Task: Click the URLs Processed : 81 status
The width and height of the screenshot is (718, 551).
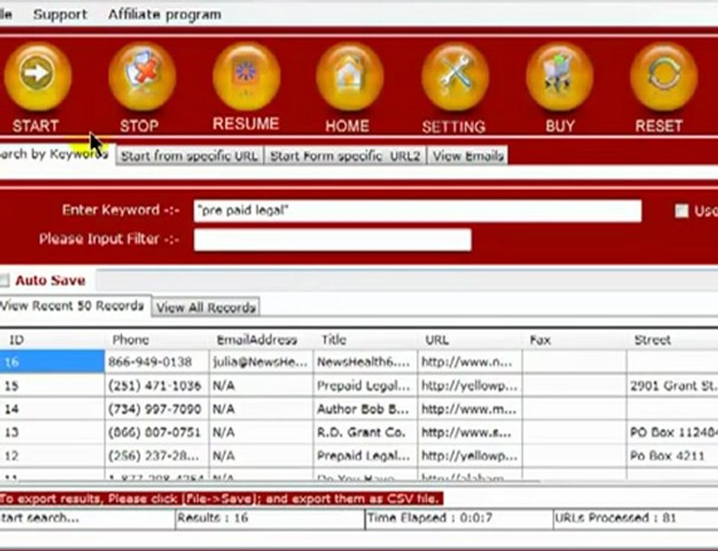Action: click(x=635, y=518)
